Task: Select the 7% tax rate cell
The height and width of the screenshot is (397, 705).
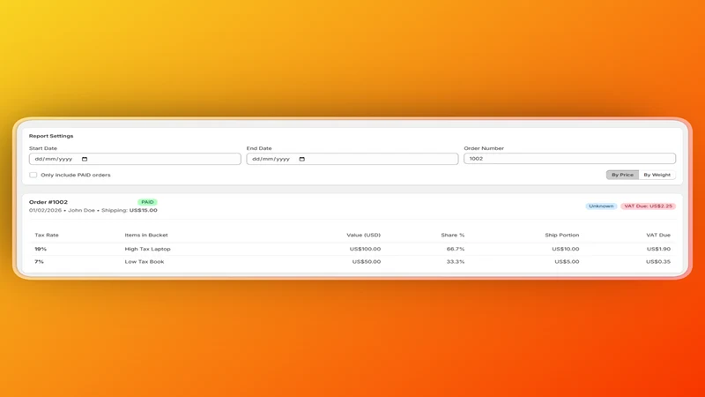Action: pyautogui.click(x=39, y=261)
